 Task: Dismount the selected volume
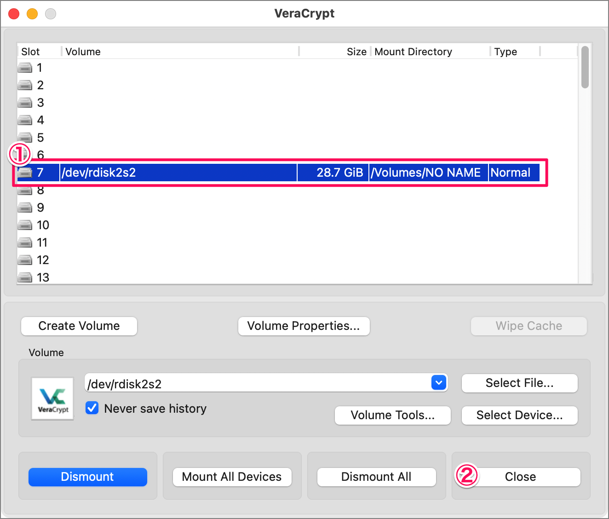pos(87,477)
